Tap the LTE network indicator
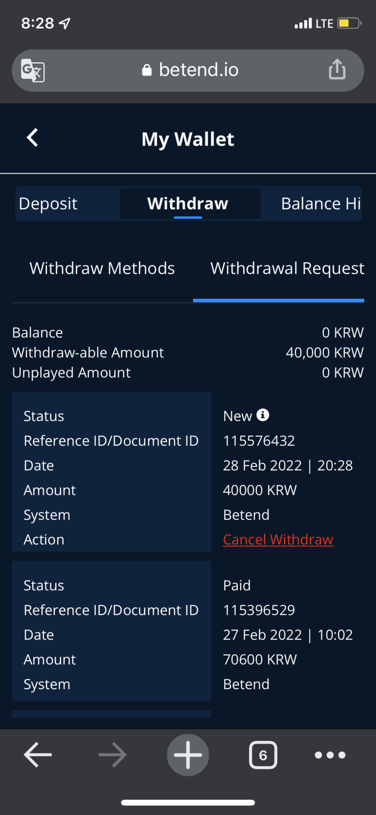Image resolution: width=376 pixels, height=815 pixels. (324, 23)
